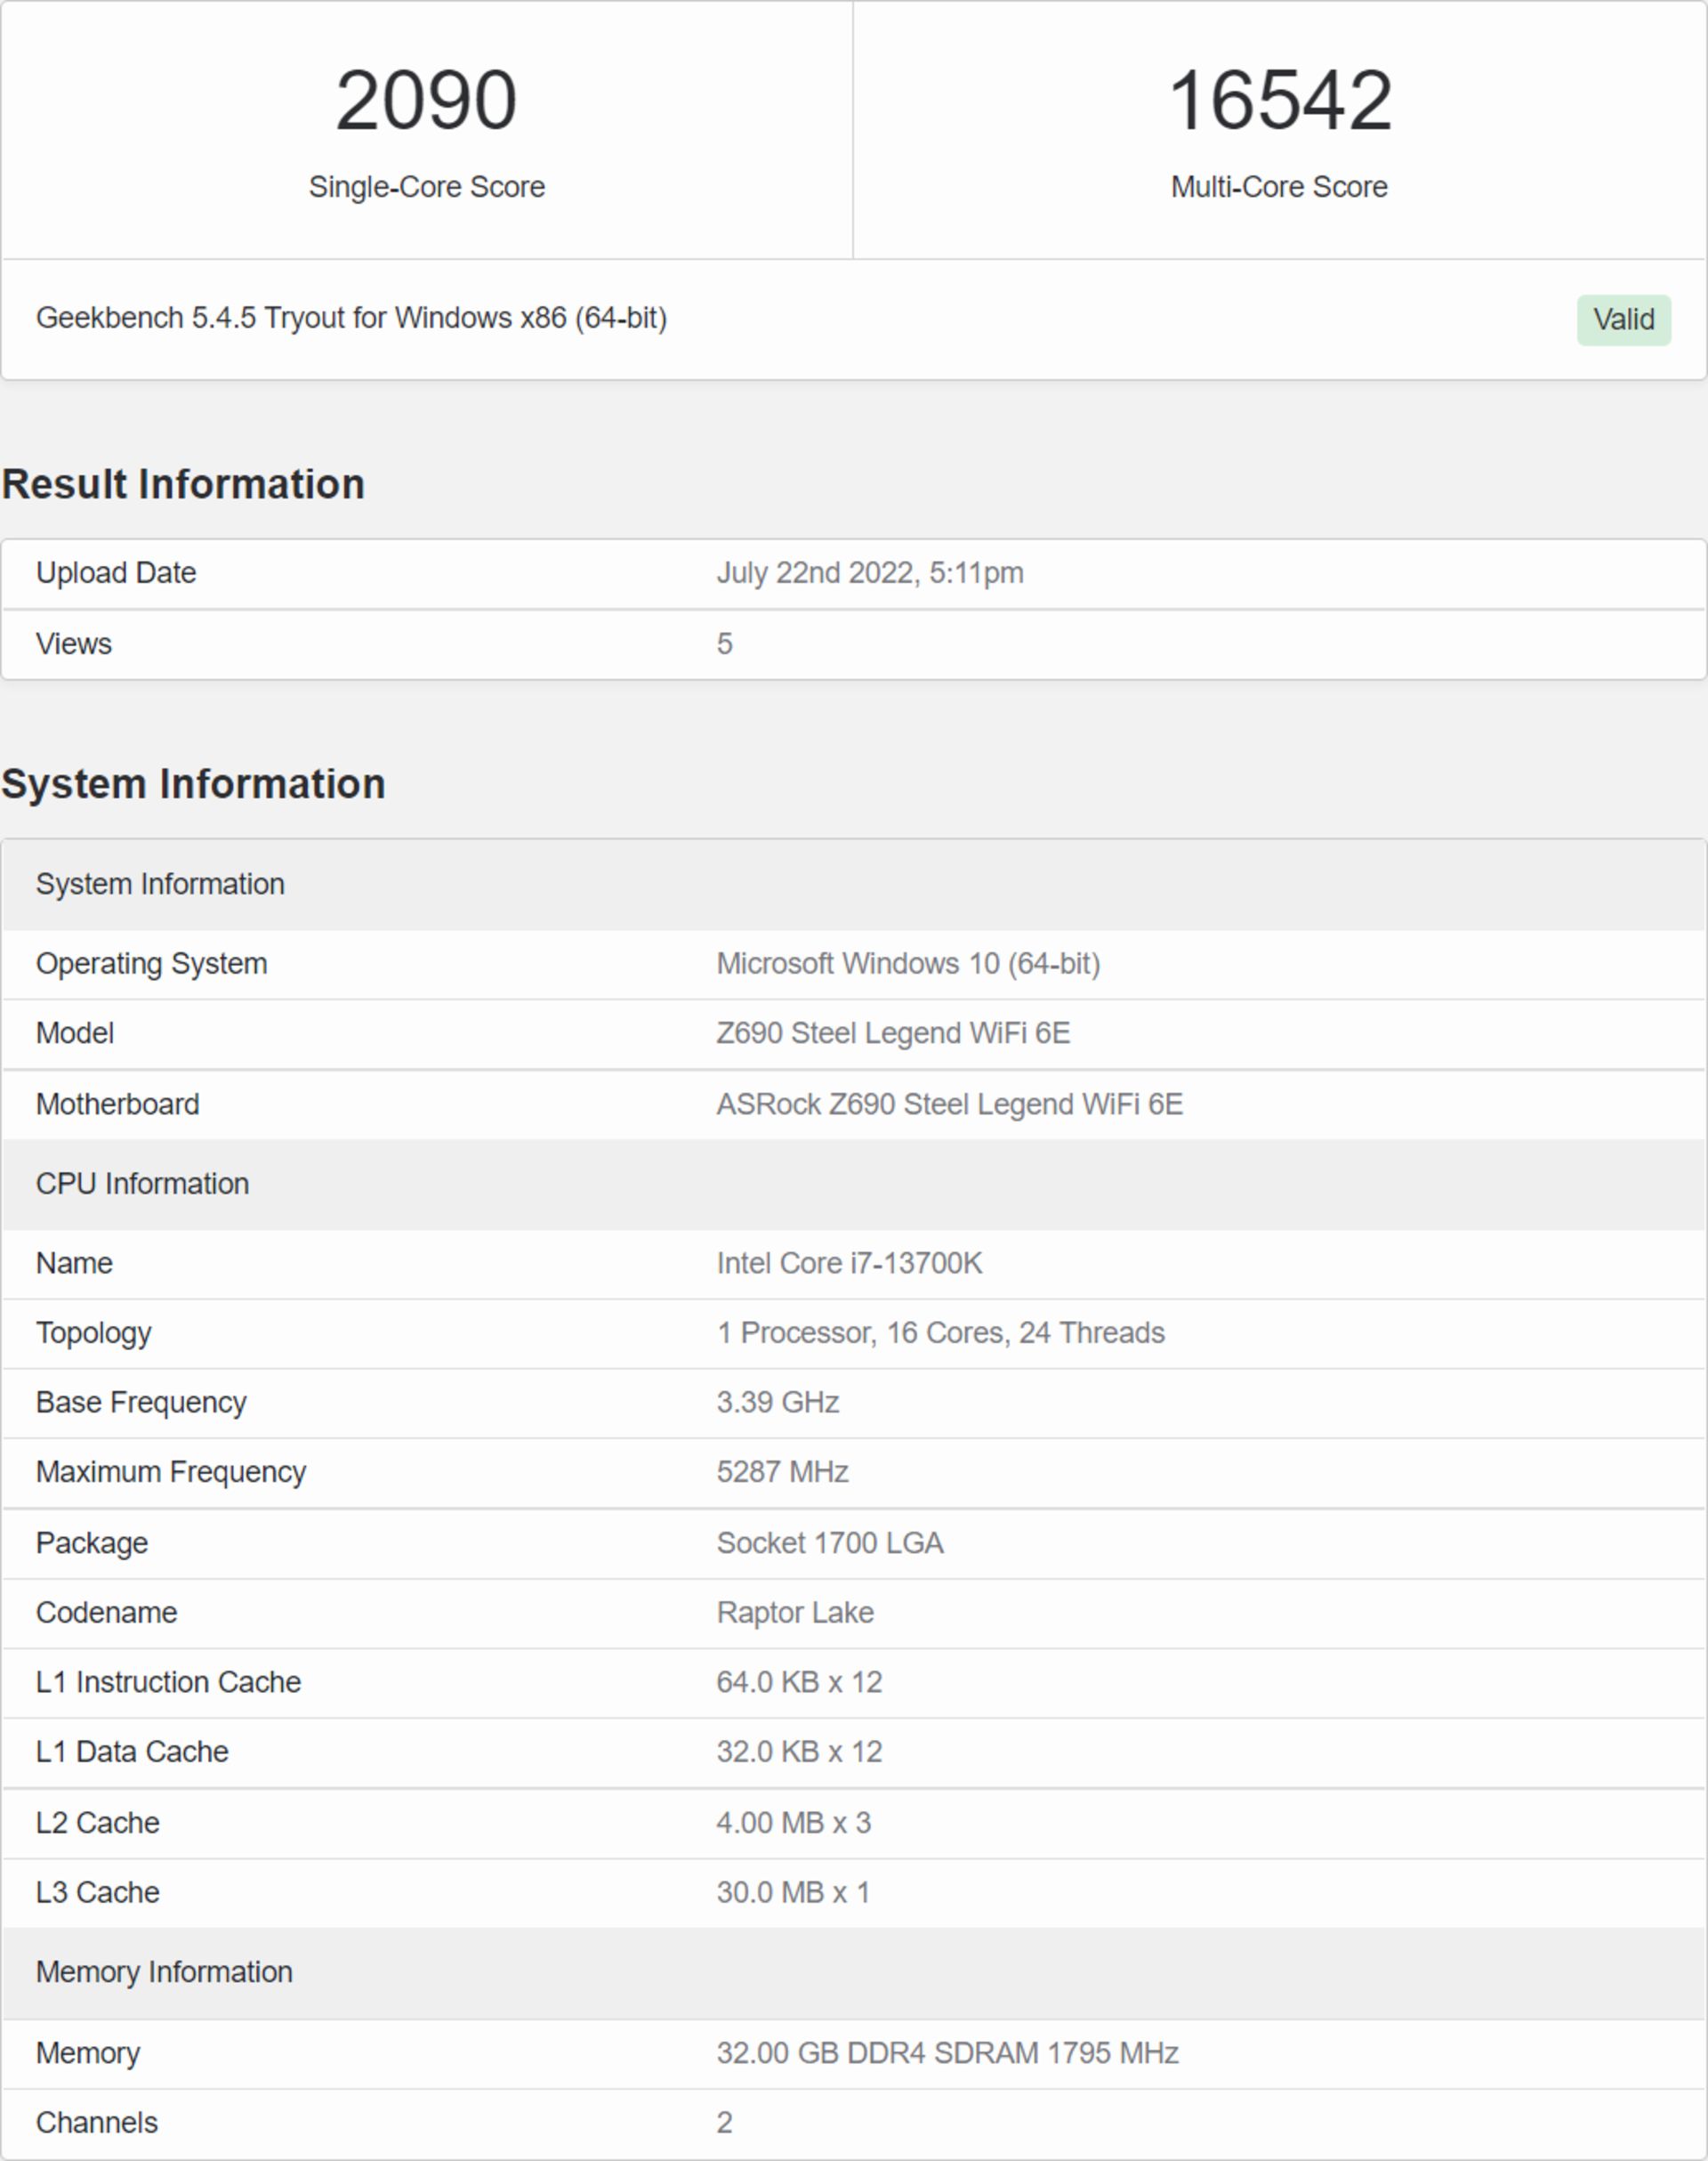Image resolution: width=1708 pixels, height=2161 pixels.
Task: Click the Geekbench 5.4.5 Tryout version text
Action: (x=351, y=318)
